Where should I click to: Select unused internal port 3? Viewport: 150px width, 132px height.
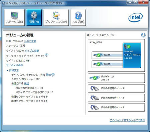tap(116, 88)
